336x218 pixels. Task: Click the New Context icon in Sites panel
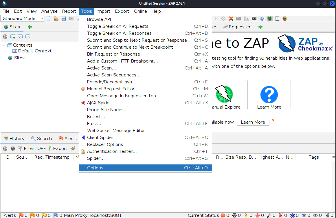[x=13, y=36]
